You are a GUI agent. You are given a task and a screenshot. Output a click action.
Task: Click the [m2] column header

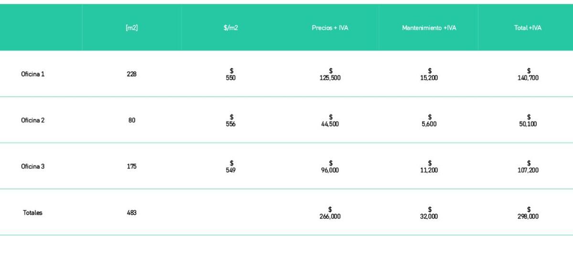(132, 28)
